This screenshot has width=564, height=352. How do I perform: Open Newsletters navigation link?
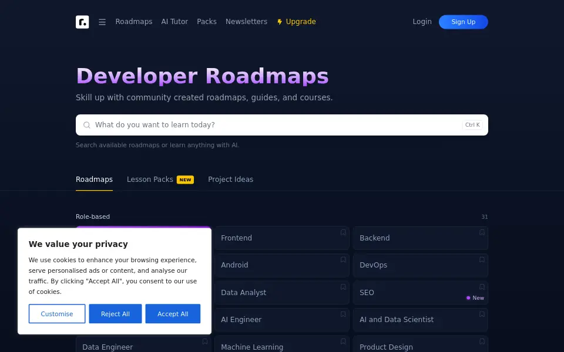pyautogui.click(x=246, y=22)
